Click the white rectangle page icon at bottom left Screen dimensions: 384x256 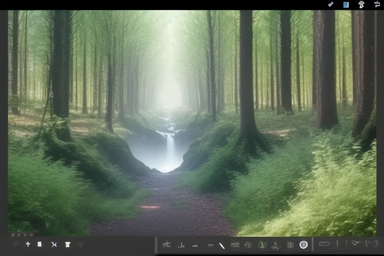39,244
